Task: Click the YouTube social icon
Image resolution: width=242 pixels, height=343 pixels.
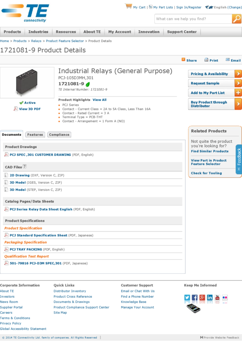Action: pos(217,298)
